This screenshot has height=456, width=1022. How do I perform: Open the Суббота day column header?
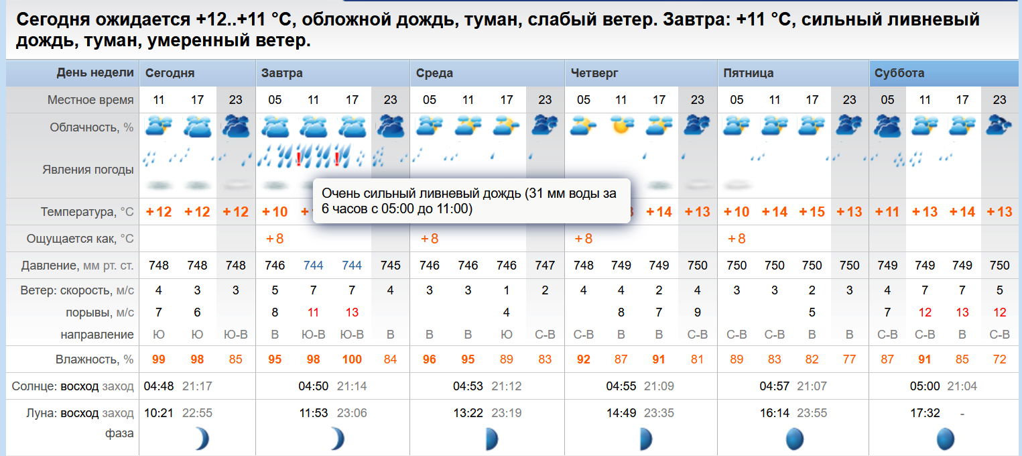point(899,73)
